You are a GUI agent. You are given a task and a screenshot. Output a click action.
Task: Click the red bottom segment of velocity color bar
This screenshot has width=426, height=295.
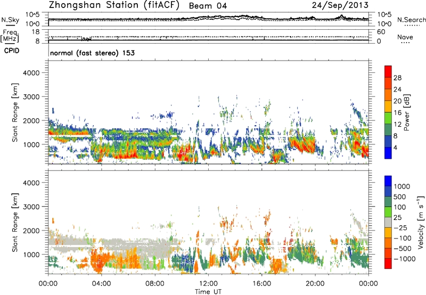(x=388, y=263)
